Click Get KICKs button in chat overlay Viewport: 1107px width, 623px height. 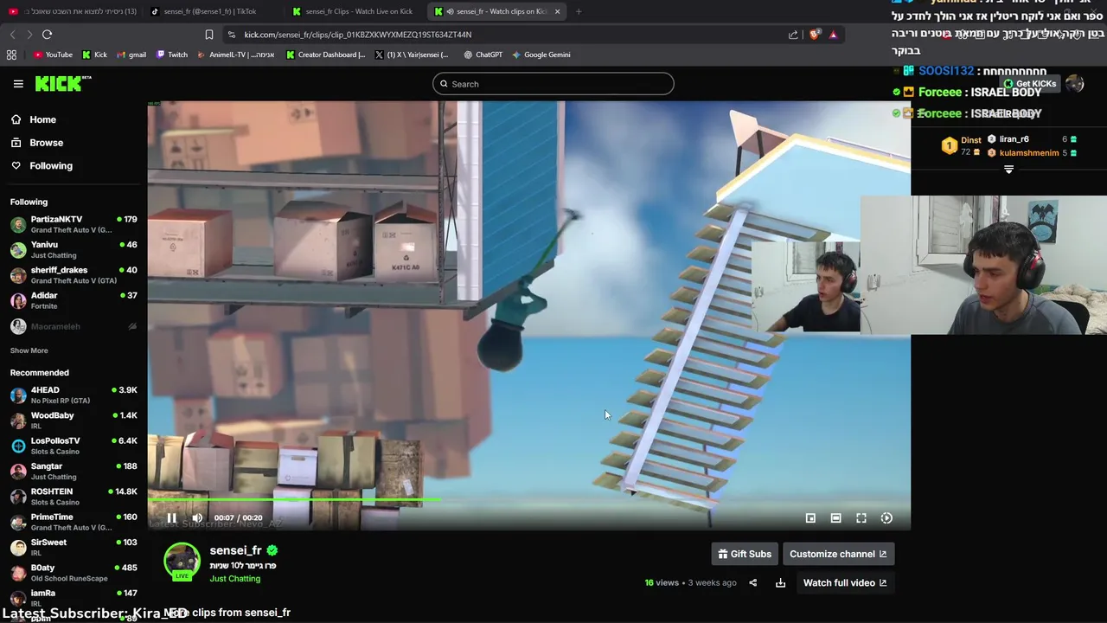pyautogui.click(x=1030, y=84)
